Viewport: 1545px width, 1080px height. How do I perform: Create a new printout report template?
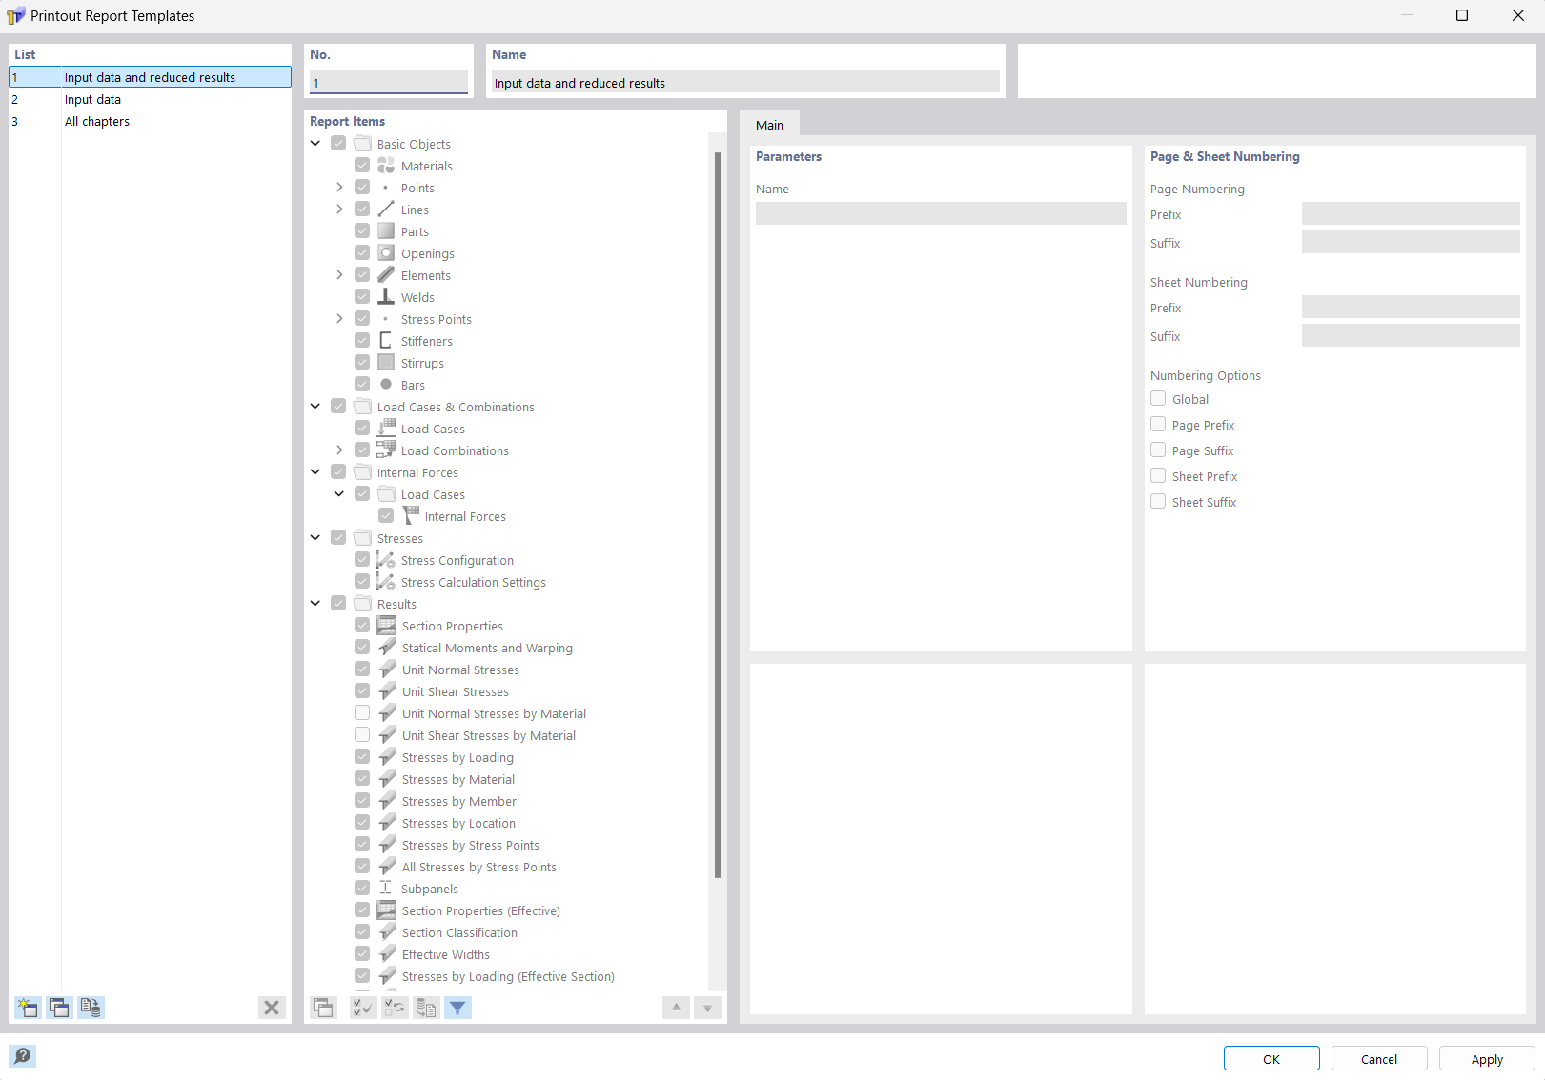[x=27, y=1007]
